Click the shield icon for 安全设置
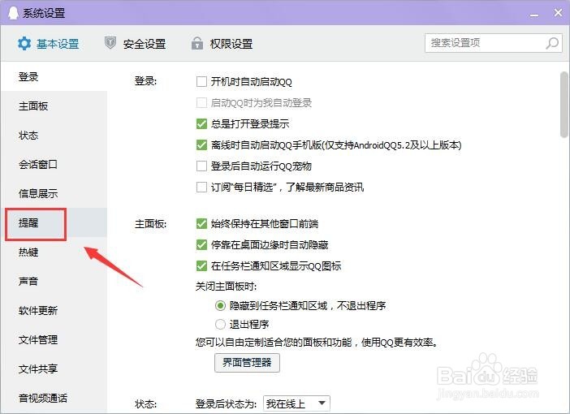The width and height of the screenshot is (570, 414). coord(110,43)
